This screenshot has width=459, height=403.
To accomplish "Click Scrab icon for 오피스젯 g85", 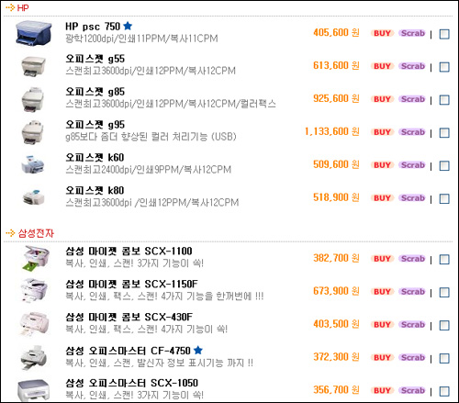I will pos(413,99).
